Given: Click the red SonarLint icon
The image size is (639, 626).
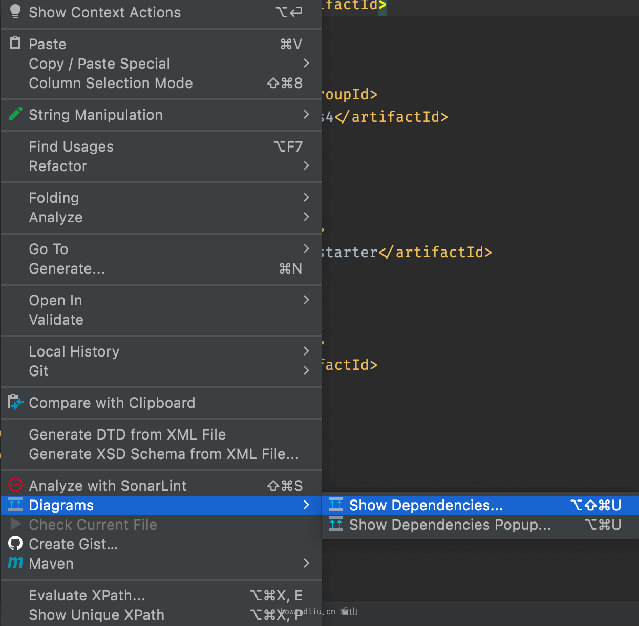Looking at the screenshot, I should pos(16,485).
